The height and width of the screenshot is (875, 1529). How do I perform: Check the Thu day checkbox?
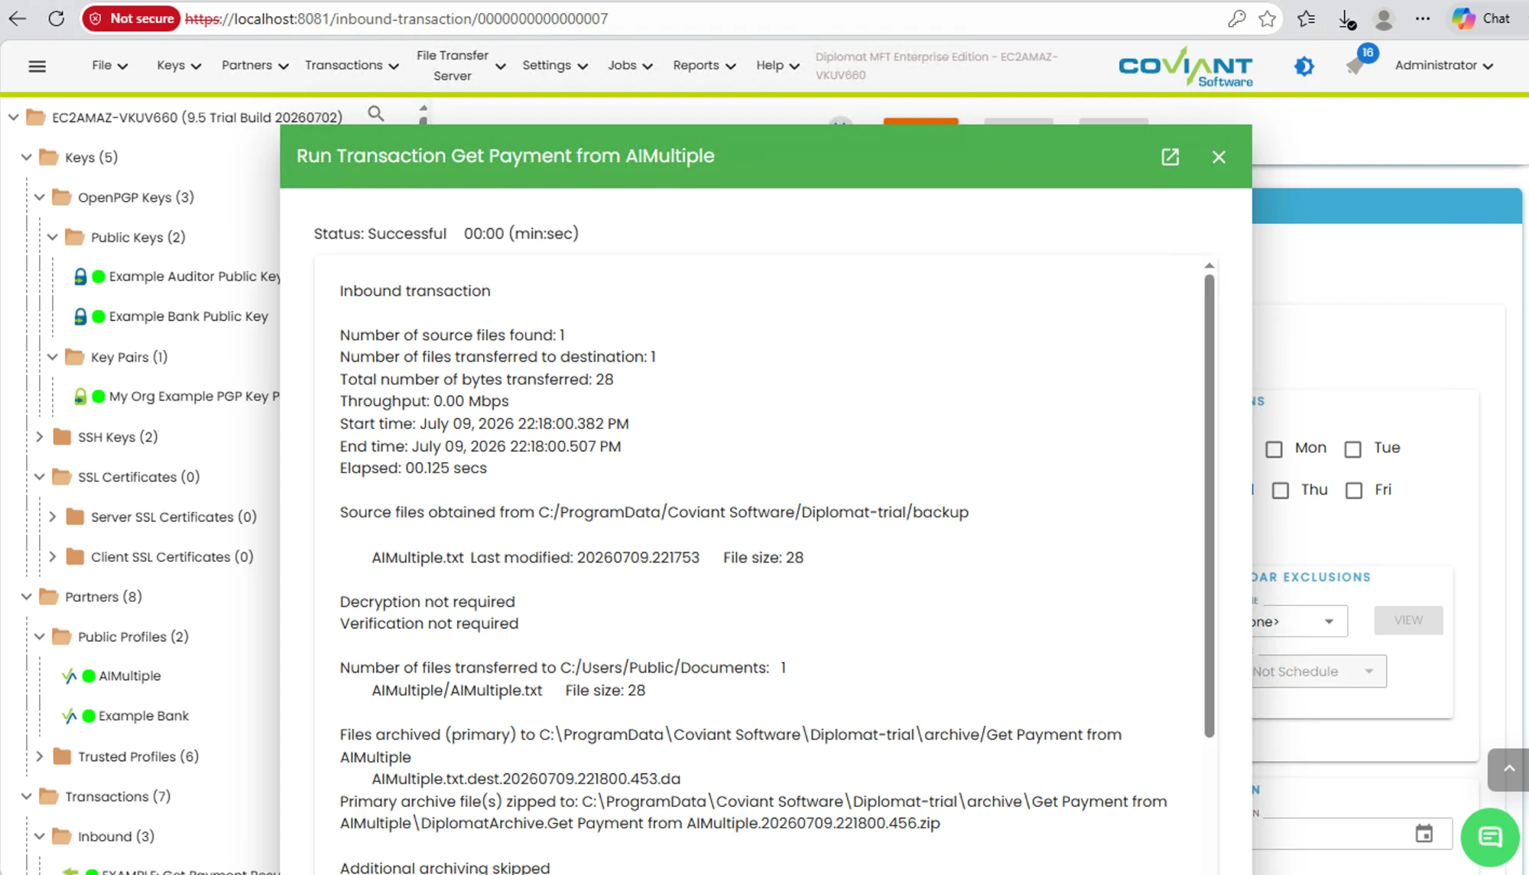(x=1281, y=491)
